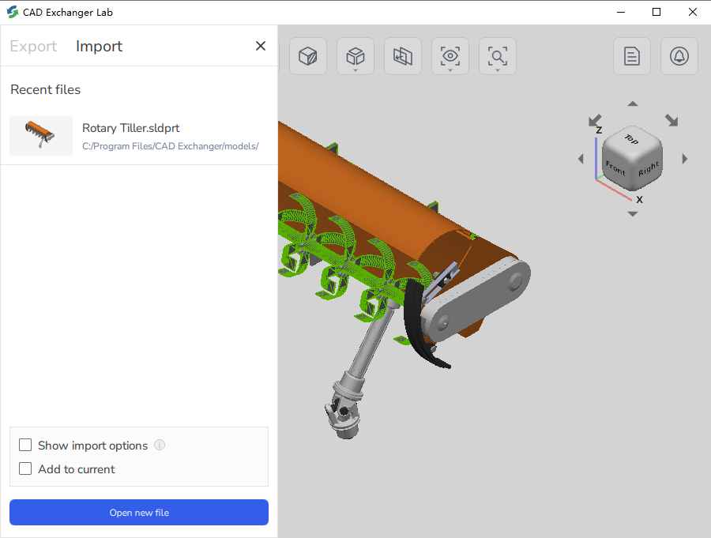Open notifications bell icon
Image resolution: width=711 pixels, height=538 pixels.
(679, 56)
